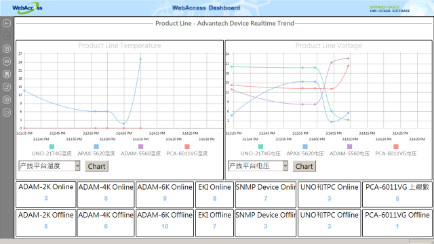Screen dimensions: 434x244
Task: Open the voltage chart dropdown
Action: pyautogui.click(x=258, y=166)
